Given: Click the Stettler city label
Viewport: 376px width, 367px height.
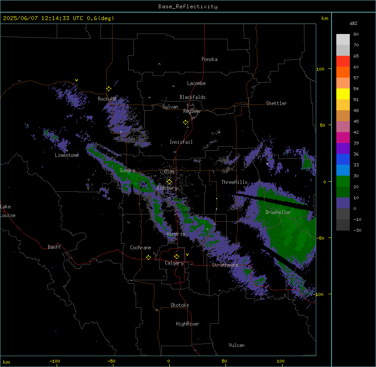Looking at the screenshot, I should coord(277,103).
